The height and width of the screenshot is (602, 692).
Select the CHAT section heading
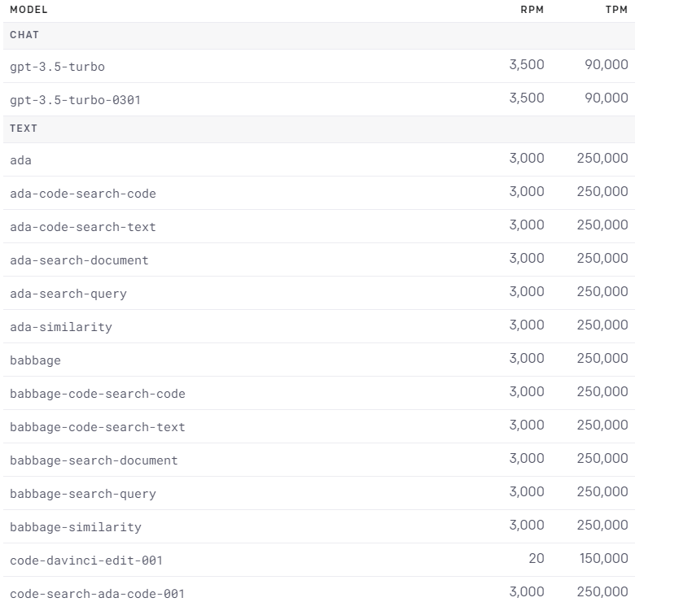click(x=24, y=35)
